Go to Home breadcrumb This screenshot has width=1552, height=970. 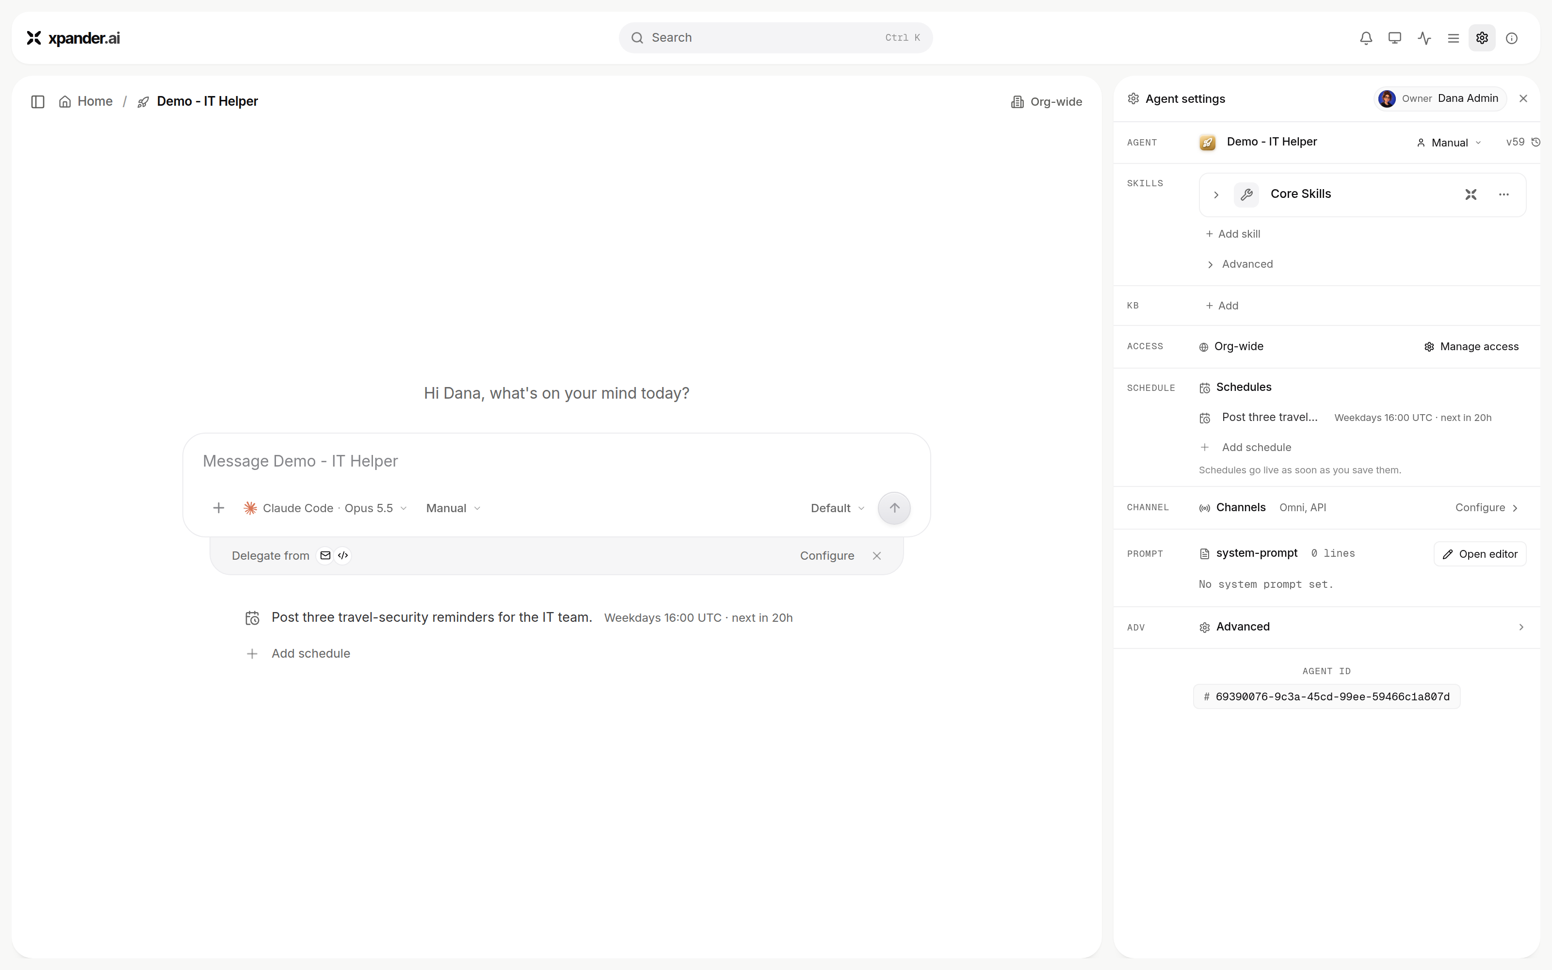(86, 101)
